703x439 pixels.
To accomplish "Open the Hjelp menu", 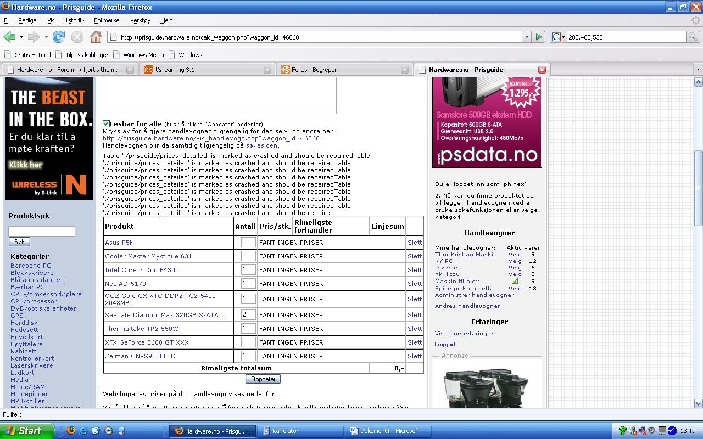I will 166,20.
